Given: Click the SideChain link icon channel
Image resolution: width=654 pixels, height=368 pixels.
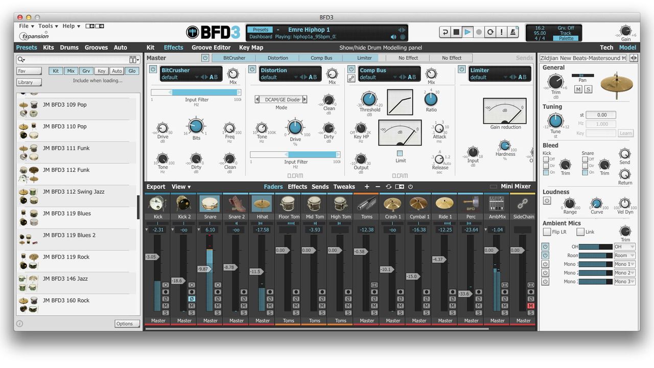Looking at the screenshot, I should pyautogui.click(x=523, y=203).
